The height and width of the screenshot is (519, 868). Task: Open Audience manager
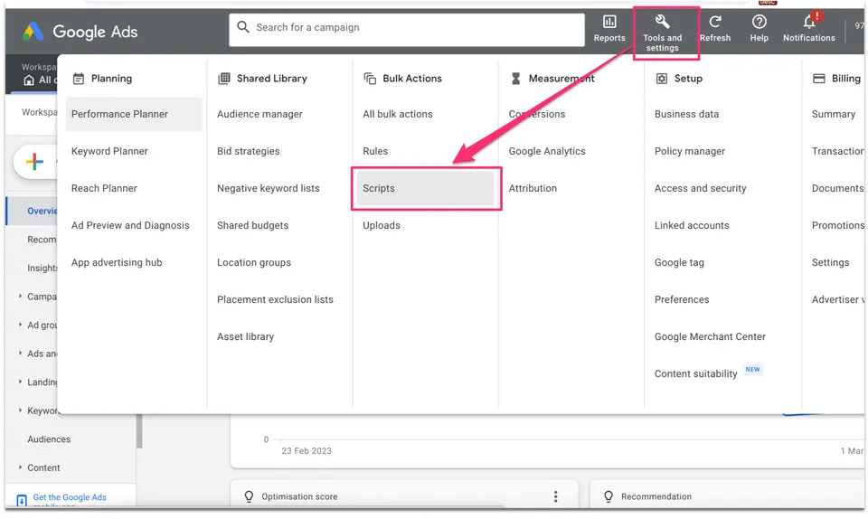[259, 114]
